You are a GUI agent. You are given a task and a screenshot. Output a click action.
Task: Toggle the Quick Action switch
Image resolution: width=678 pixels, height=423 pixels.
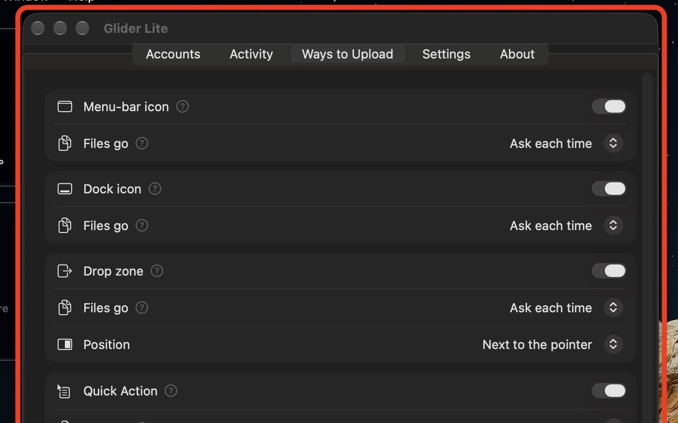coord(609,391)
